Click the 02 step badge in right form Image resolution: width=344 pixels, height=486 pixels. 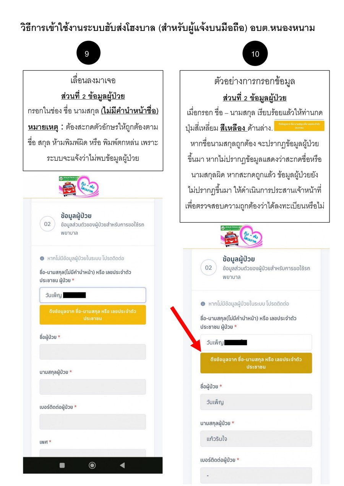click(208, 268)
